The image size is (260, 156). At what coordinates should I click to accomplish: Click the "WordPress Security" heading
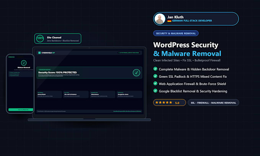coord(186,45)
